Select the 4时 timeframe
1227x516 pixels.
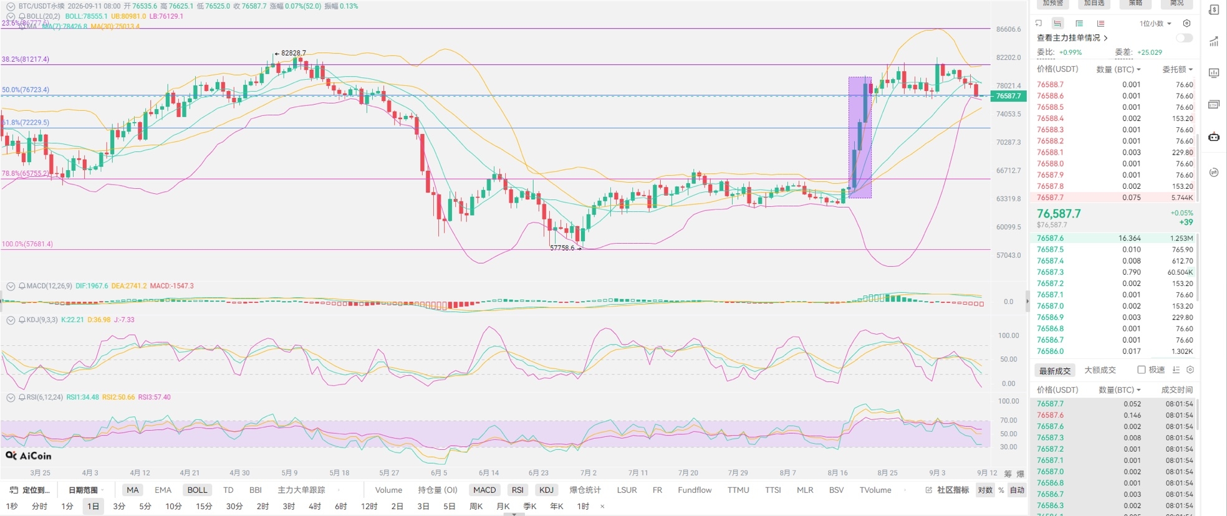[x=314, y=506]
